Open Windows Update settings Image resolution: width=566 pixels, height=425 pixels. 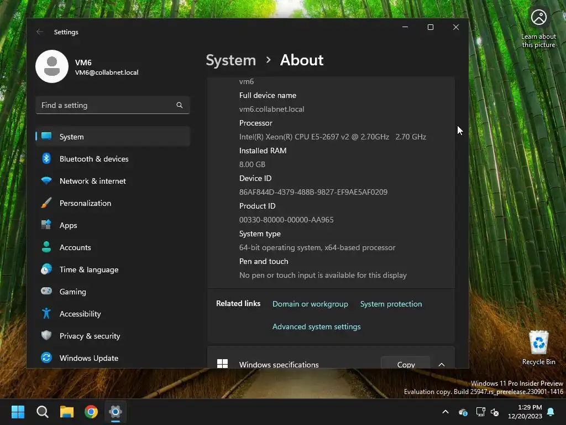click(x=113, y=358)
